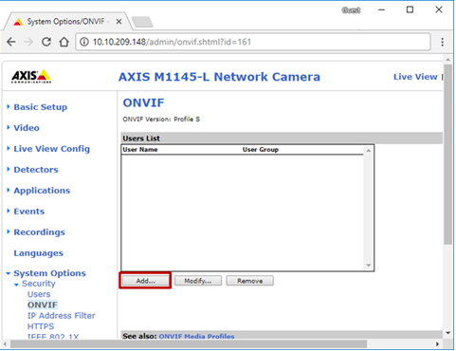Screen dimensions: 456x351
Task: Click the address bar URL field
Action: coord(253,42)
